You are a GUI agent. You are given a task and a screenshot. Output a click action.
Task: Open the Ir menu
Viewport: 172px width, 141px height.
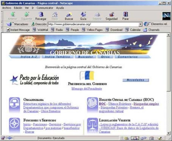point(33,8)
